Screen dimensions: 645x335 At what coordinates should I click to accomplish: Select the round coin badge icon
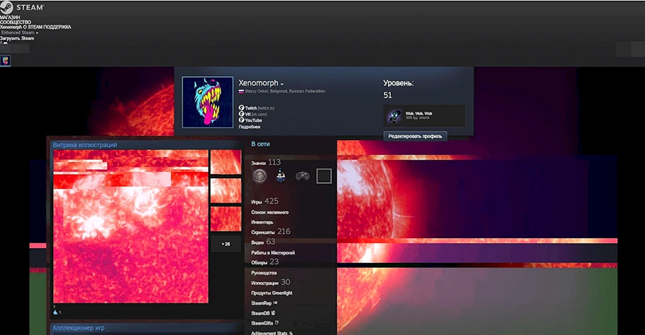pyautogui.click(x=260, y=176)
